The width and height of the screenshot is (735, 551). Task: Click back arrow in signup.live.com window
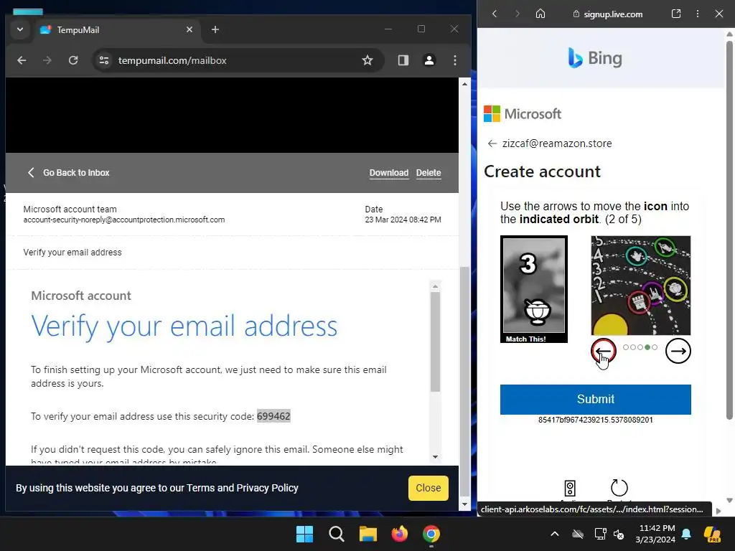pos(495,14)
